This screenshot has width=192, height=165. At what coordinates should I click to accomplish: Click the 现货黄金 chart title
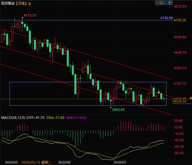pos(8,3)
